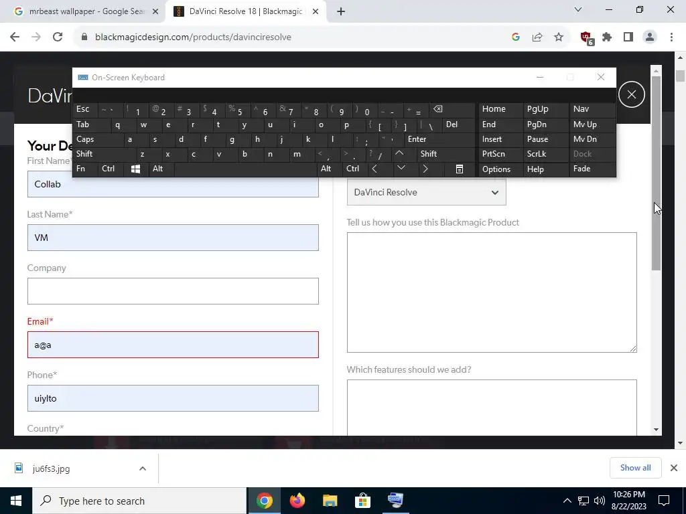Switch to mrbeast wallpaper Google Search tab
The image size is (686, 514).
[86, 11]
